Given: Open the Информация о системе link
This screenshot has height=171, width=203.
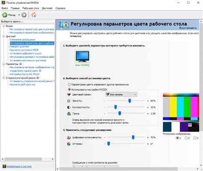Looking at the screenshot, I should coord(19,166).
